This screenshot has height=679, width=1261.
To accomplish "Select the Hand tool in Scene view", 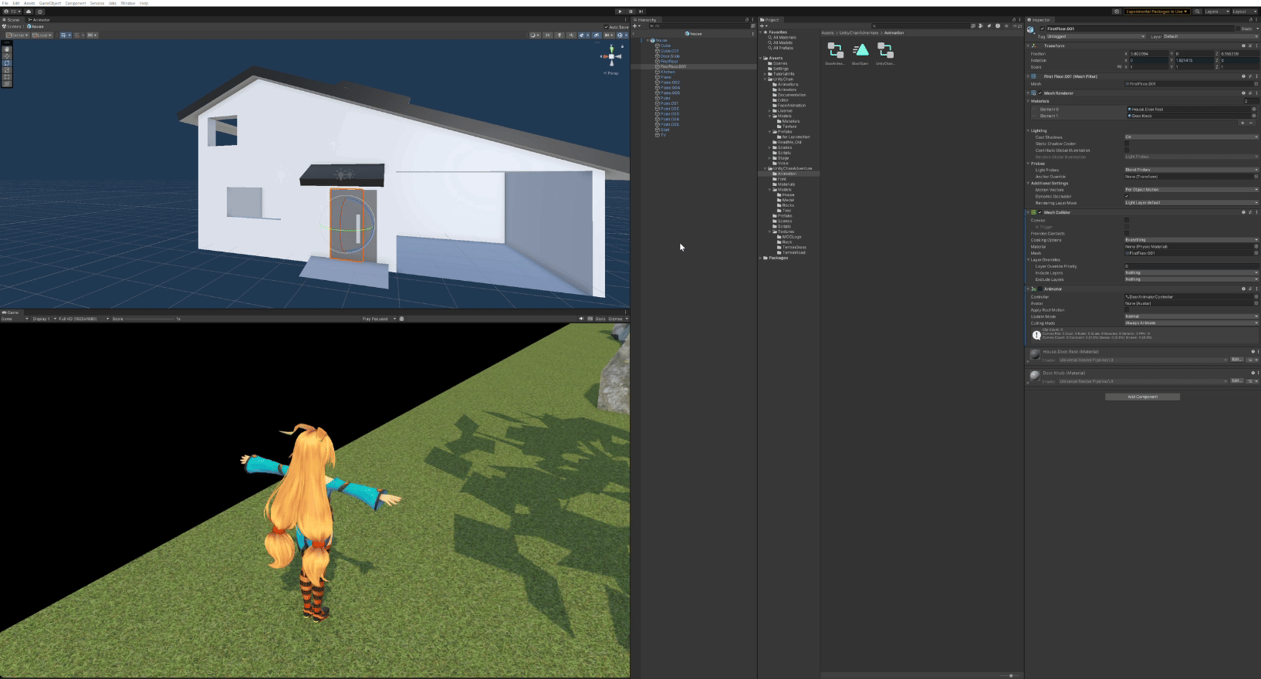I will (x=7, y=49).
